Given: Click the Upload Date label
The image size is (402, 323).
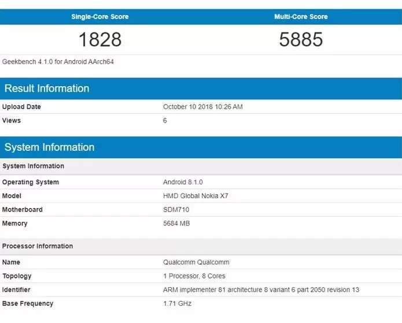Looking at the screenshot, I should tap(21, 107).
